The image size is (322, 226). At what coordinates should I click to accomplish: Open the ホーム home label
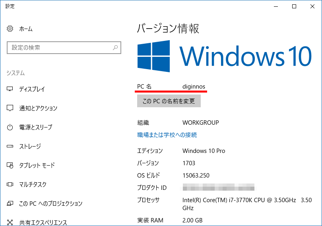pyautogui.click(x=26, y=29)
